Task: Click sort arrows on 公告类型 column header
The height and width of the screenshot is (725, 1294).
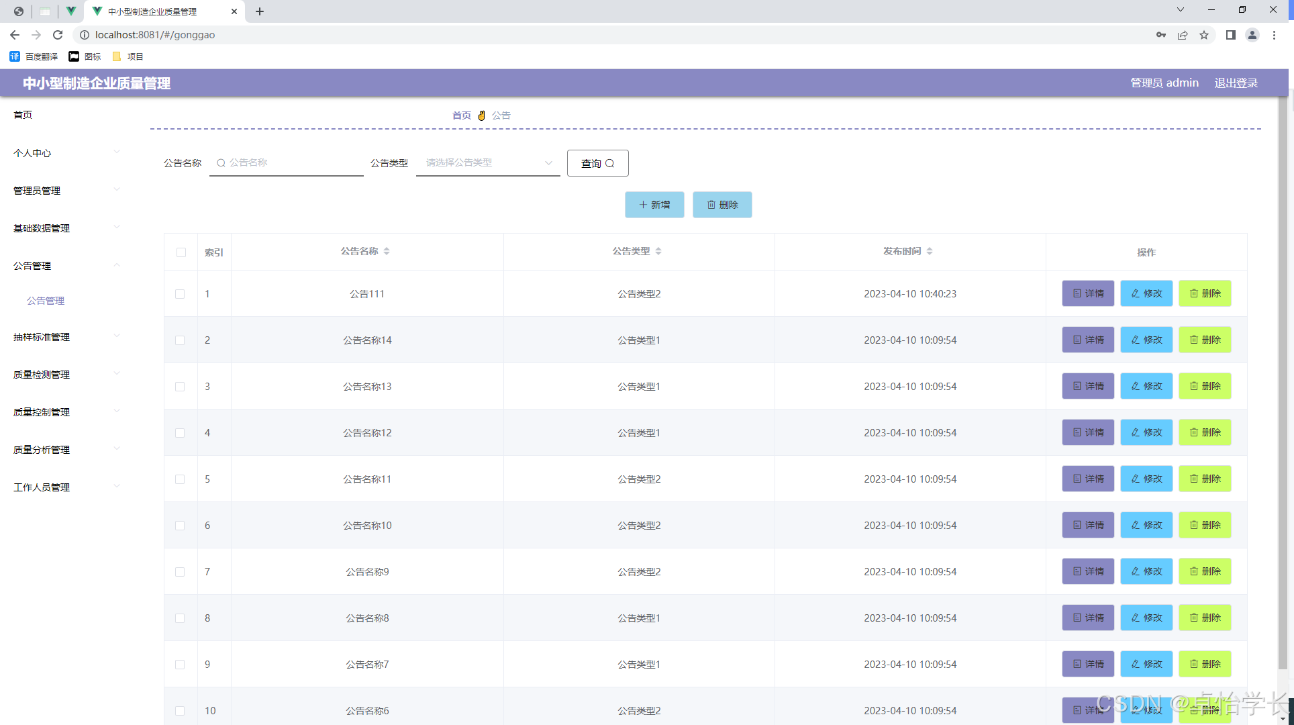Action: click(x=658, y=251)
